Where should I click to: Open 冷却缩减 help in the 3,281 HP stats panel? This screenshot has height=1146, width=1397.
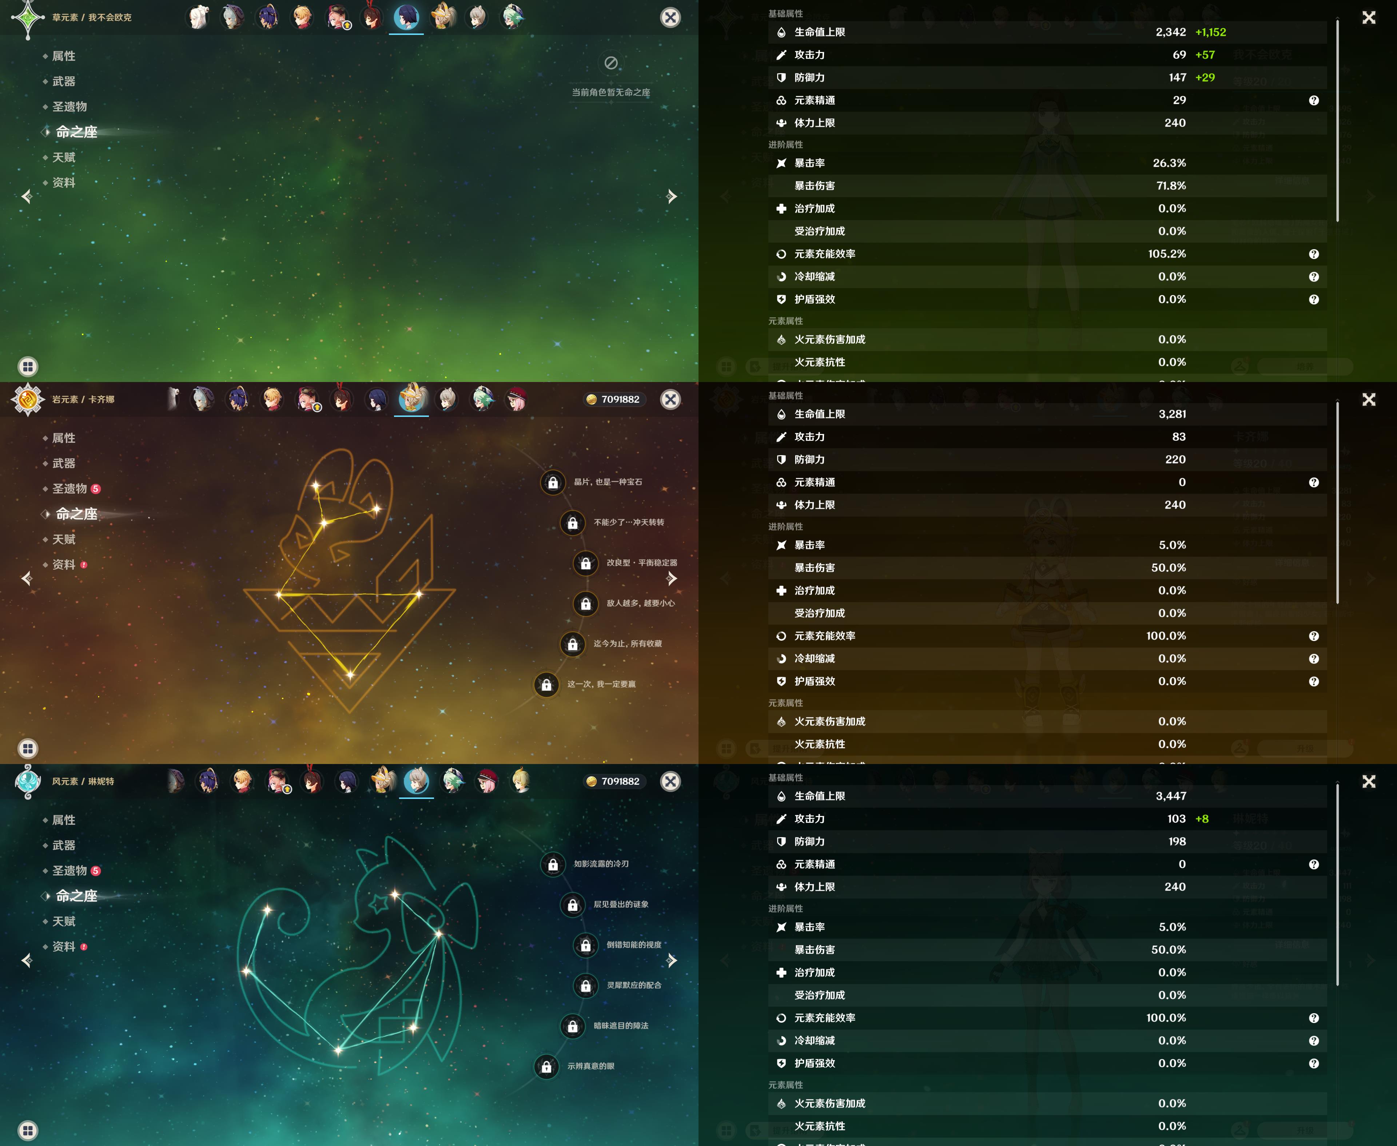1314,659
